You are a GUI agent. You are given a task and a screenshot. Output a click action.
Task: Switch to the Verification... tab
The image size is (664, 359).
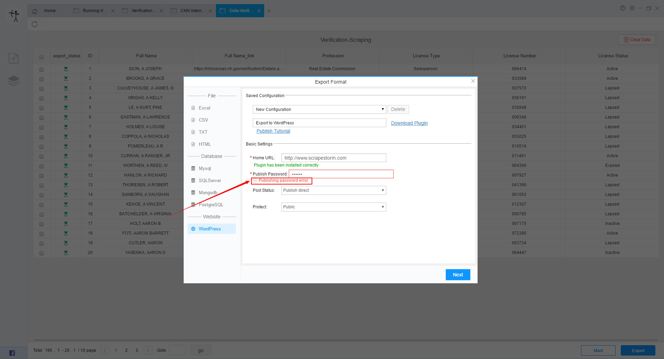coord(142,11)
